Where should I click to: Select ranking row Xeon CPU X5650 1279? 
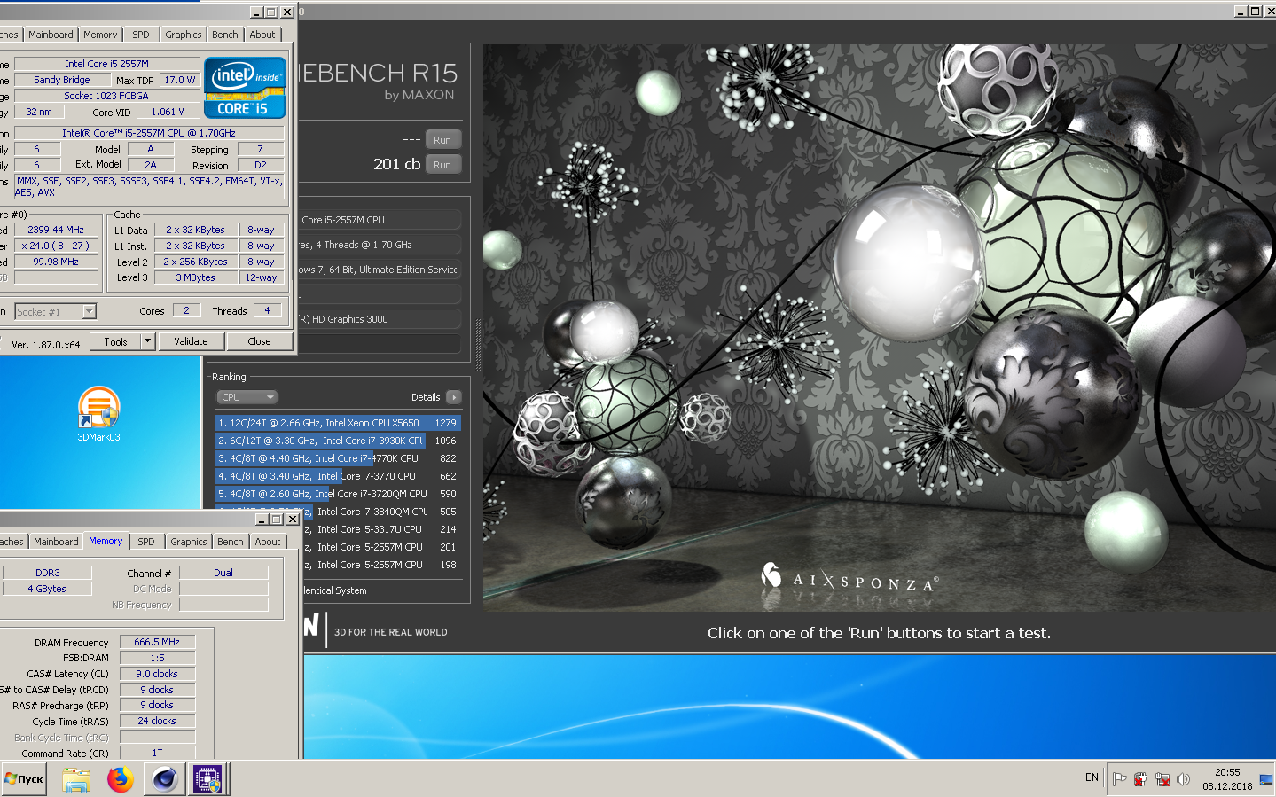(338, 423)
